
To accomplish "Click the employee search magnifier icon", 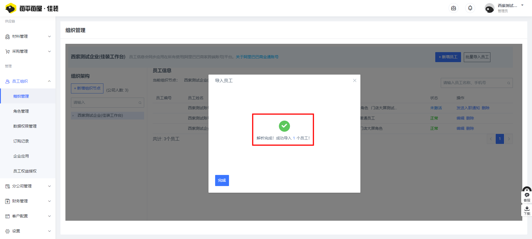I will pos(509,83).
